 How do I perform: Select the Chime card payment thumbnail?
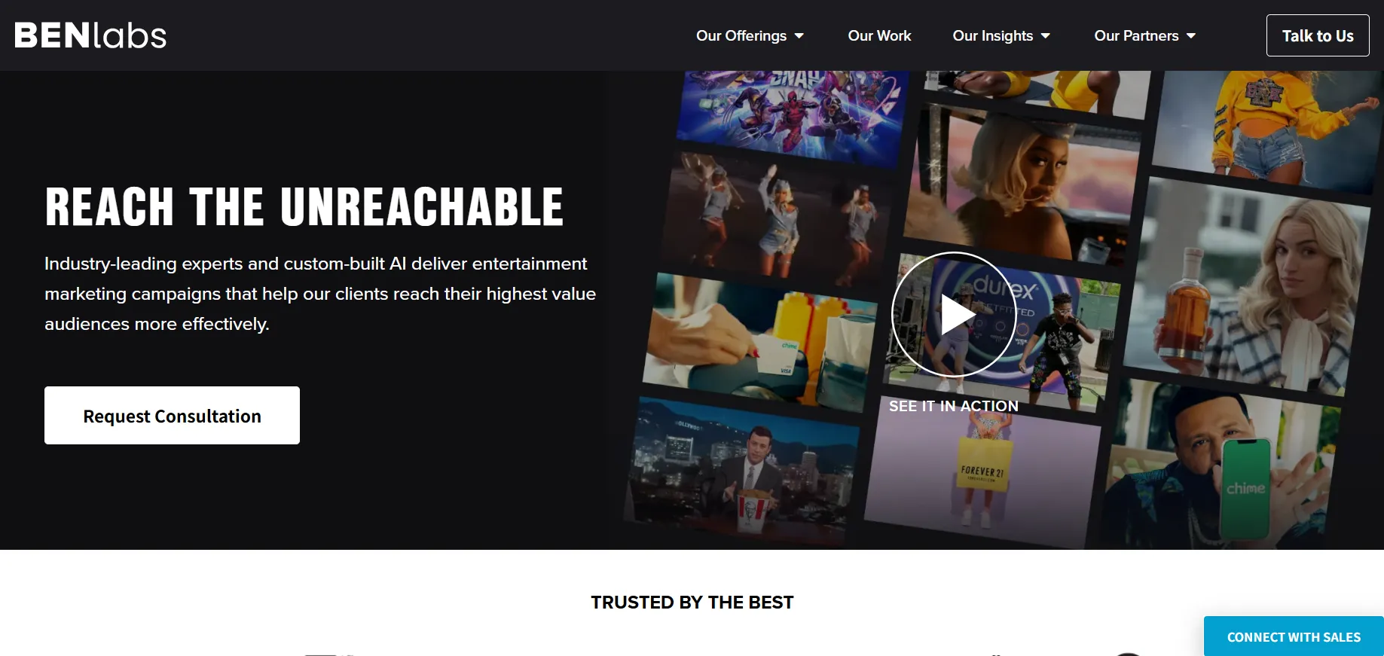pos(761,343)
